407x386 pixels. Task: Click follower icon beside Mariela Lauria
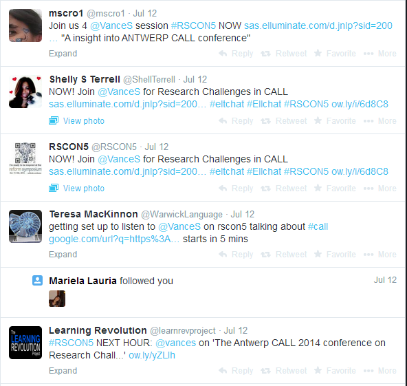click(37, 281)
